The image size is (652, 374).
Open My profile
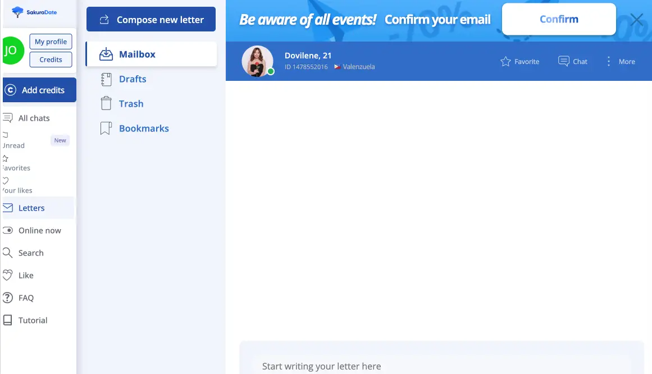tap(51, 42)
